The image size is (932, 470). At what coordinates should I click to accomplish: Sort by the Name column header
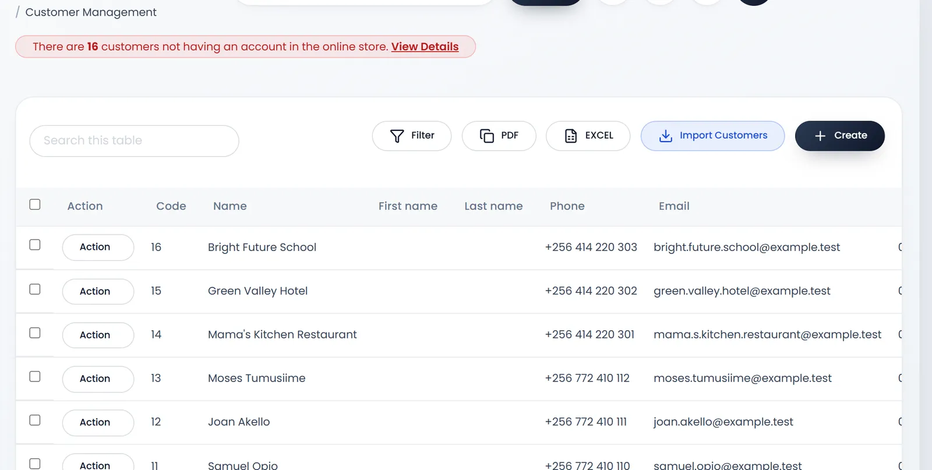pos(230,206)
